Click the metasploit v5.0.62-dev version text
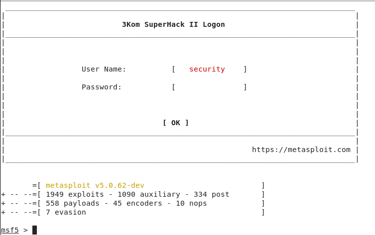This screenshot has height=235, width=375. click(95, 185)
